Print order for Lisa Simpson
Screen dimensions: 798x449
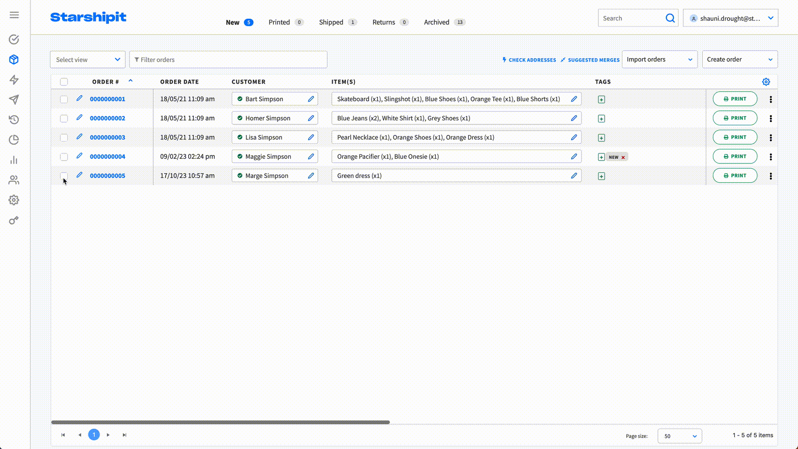[x=735, y=137]
